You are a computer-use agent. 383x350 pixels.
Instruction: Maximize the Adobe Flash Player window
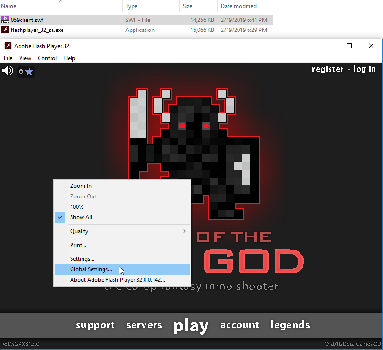[349, 46]
